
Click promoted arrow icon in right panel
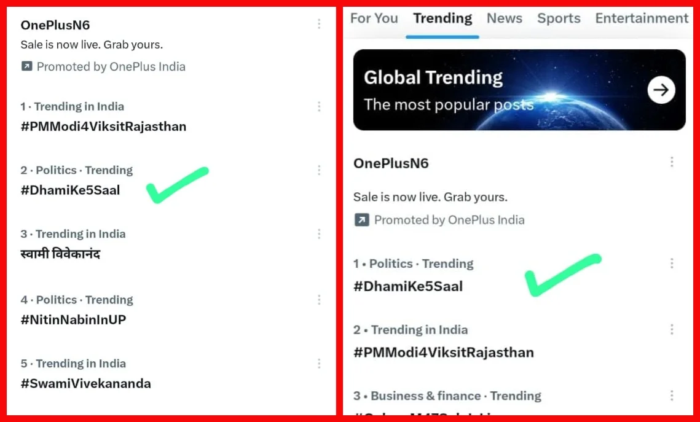pyautogui.click(x=361, y=220)
